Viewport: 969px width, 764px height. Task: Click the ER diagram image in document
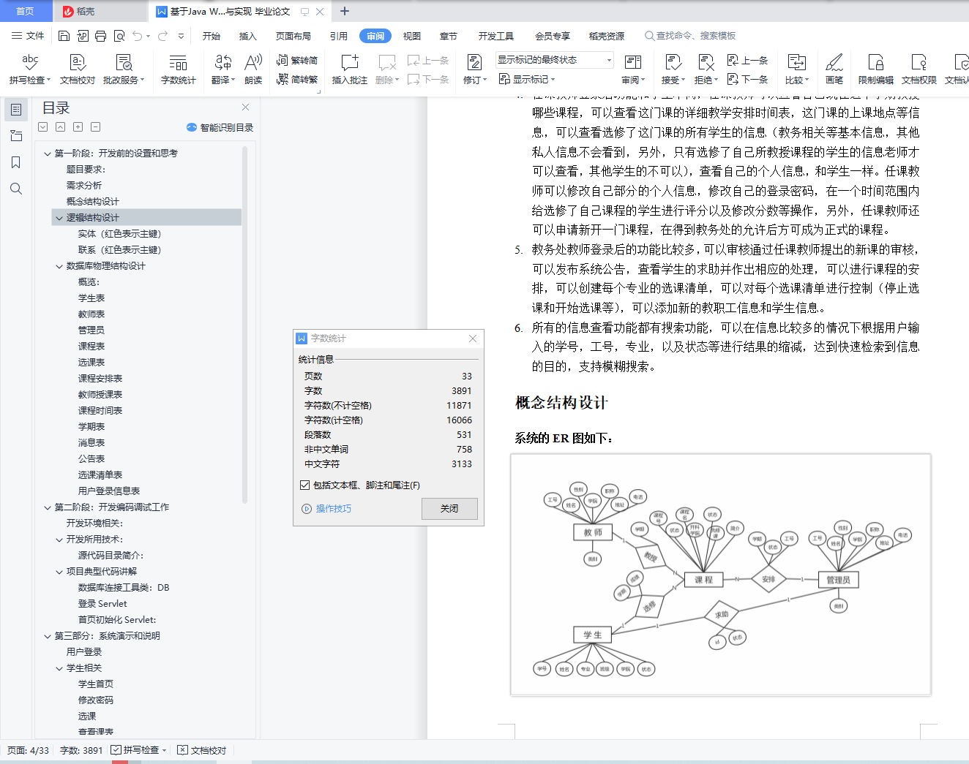[721, 575]
